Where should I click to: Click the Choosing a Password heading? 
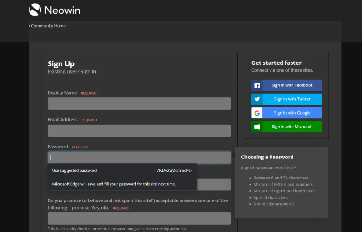(267, 157)
